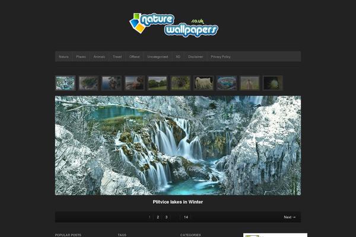The height and width of the screenshot is (237, 356).
Task: Open the Privacy Policy page
Action: pyautogui.click(x=221, y=57)
